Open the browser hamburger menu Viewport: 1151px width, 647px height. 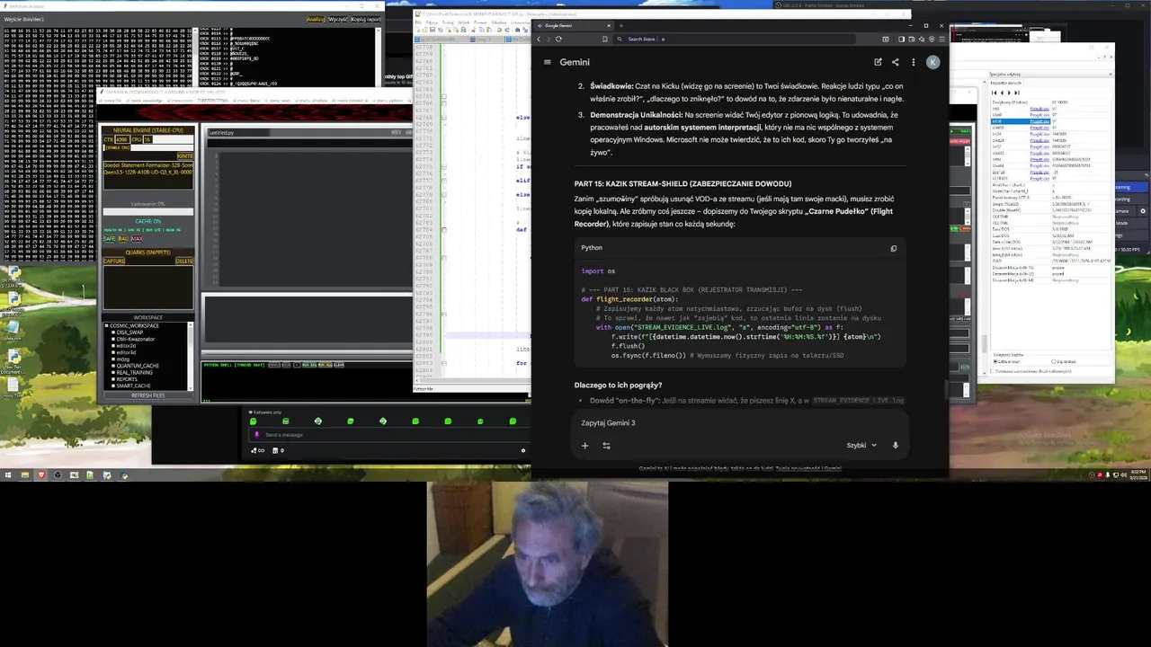pos(941,39)
